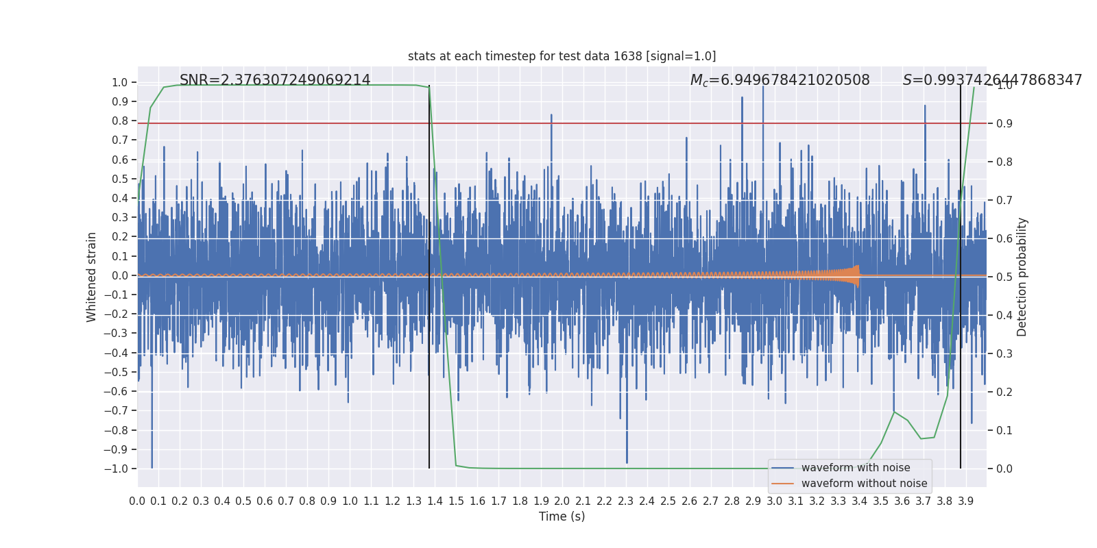Click the 0.5 tick on left strain axis
Image resolution: width=1097 pixels, height=548 pixels.
[x=120, y=179]
